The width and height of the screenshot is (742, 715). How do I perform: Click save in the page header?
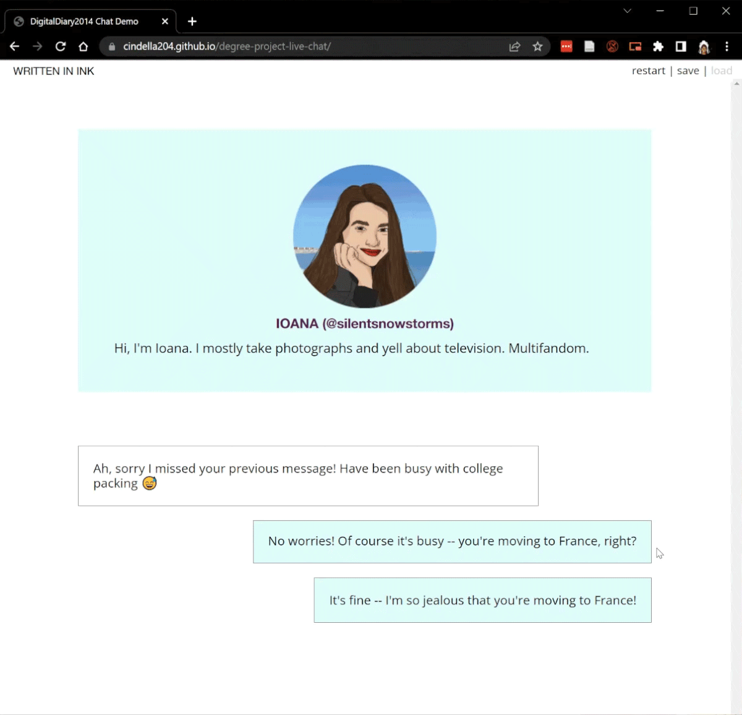pyautogui.click(x=688, y=71)
